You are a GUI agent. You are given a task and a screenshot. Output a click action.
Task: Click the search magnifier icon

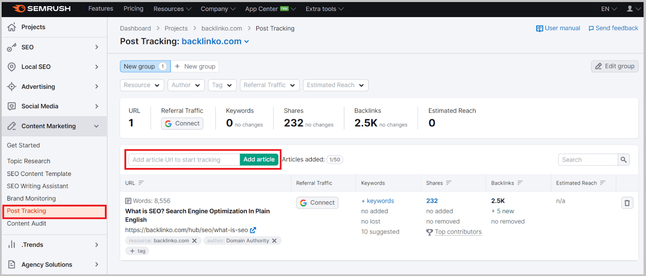point(623,160)
